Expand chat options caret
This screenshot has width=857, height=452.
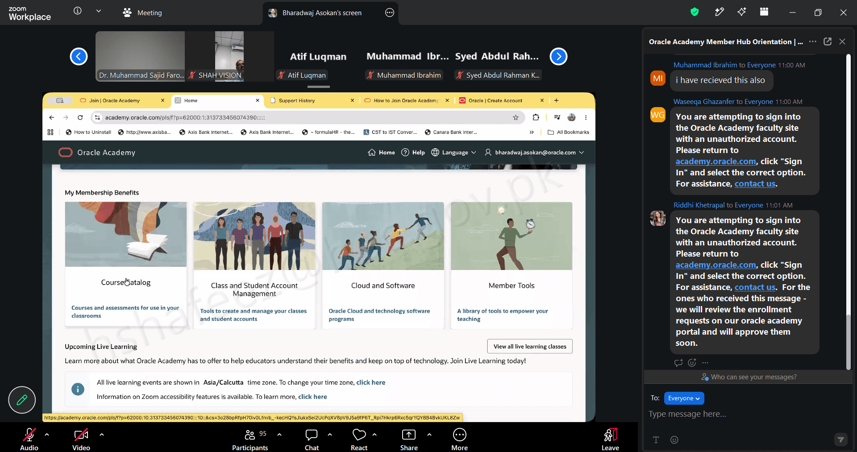[330, 434]
